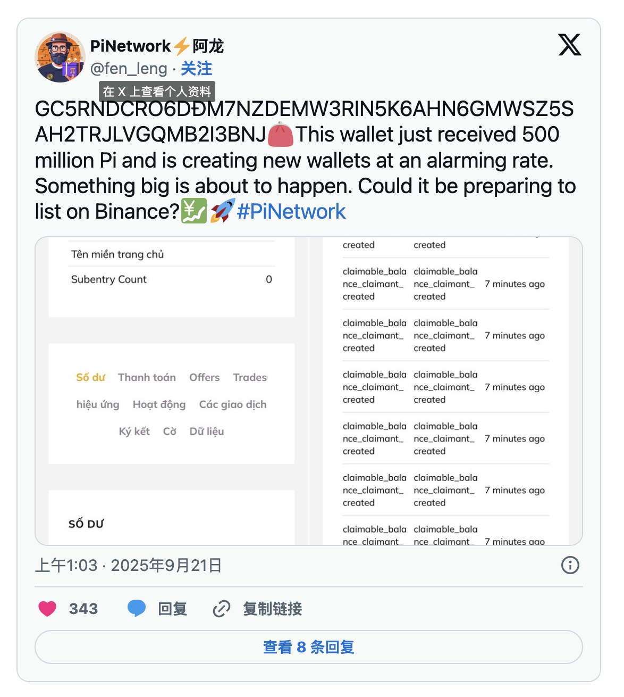Click the tweet date 2025年9月21日
The width and height of the screenshot is (624, 697).
[x=166, y=565]
